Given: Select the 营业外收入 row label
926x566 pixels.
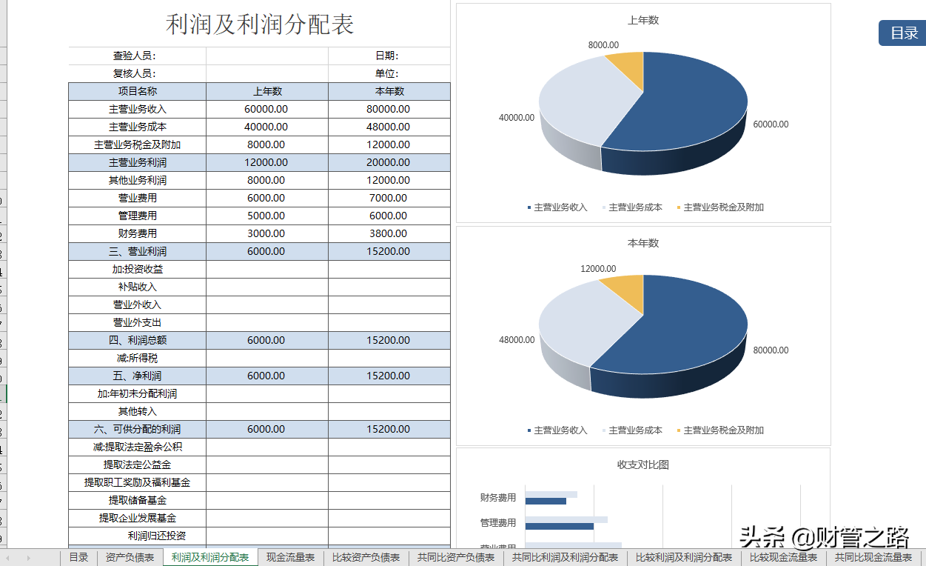Looking at the screenshot, I should coord(137,304).
